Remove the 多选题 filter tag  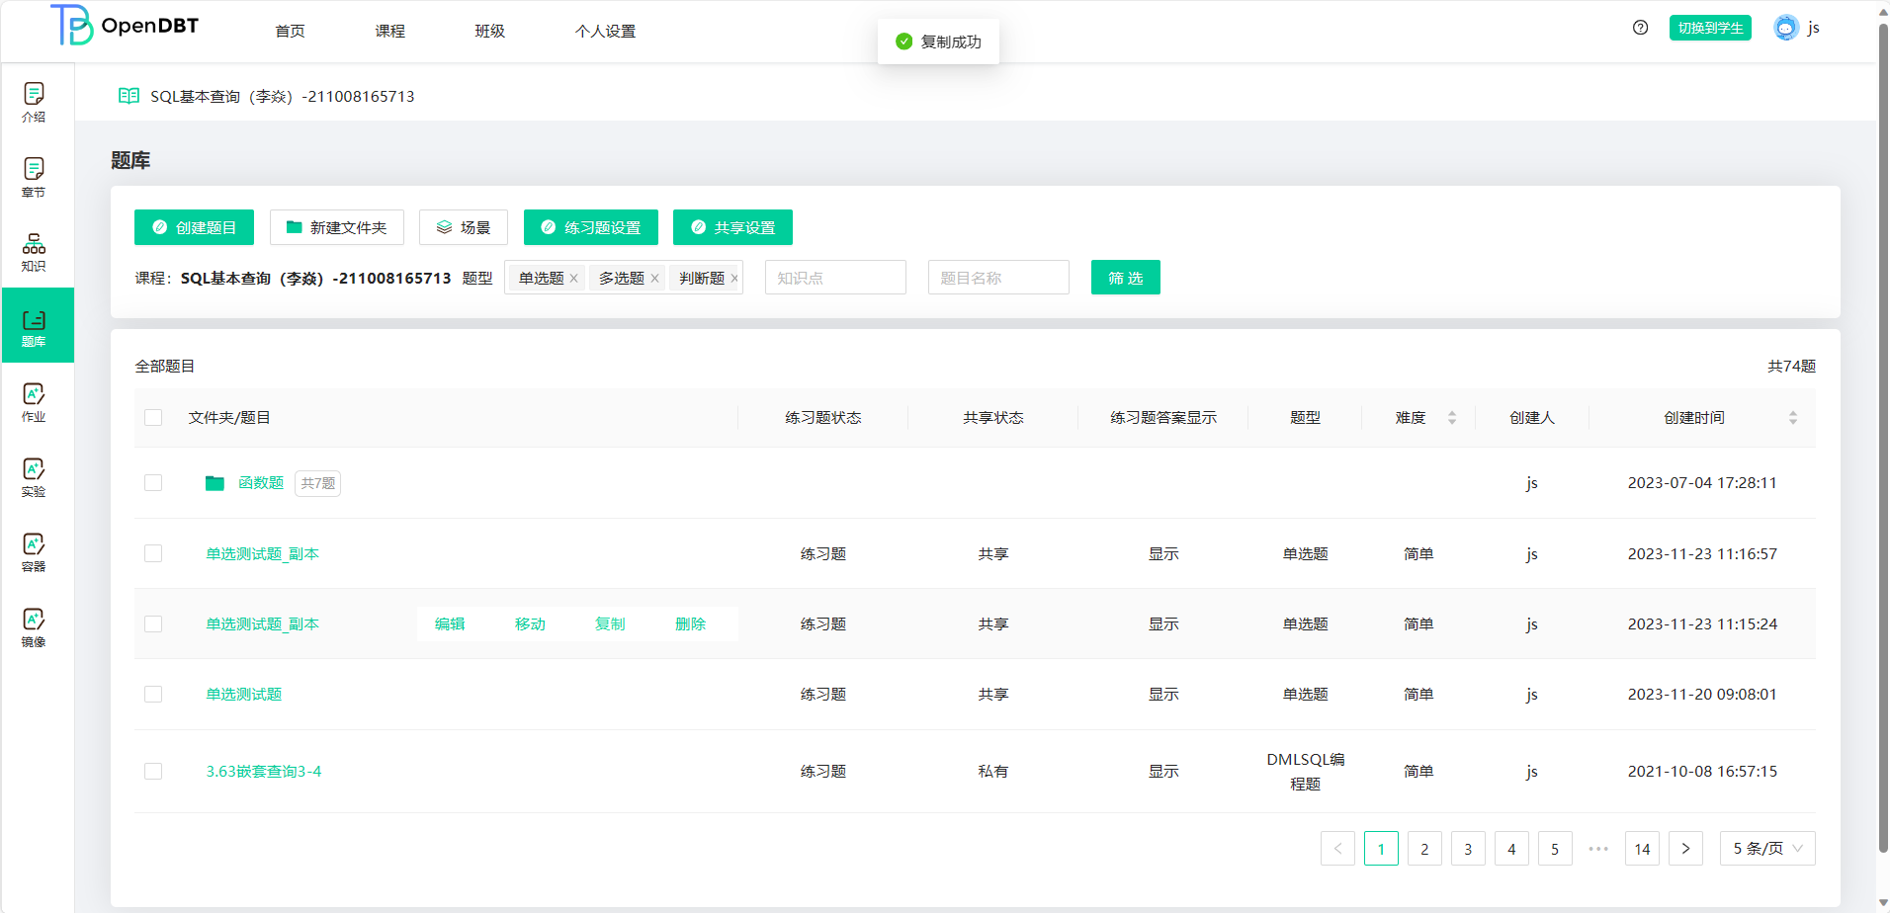coord(654,279)
